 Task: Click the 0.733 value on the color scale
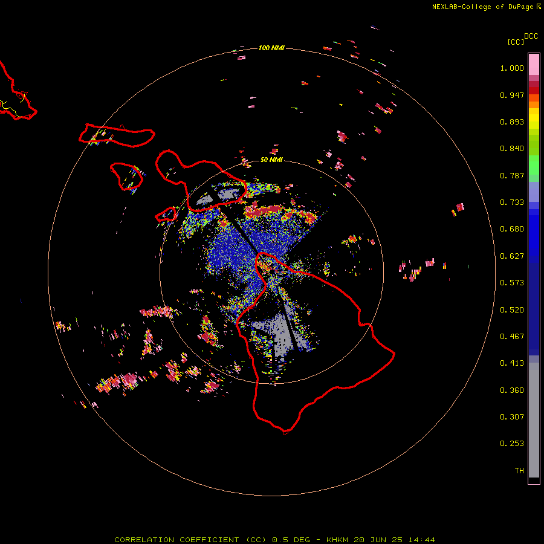[512, 202]
